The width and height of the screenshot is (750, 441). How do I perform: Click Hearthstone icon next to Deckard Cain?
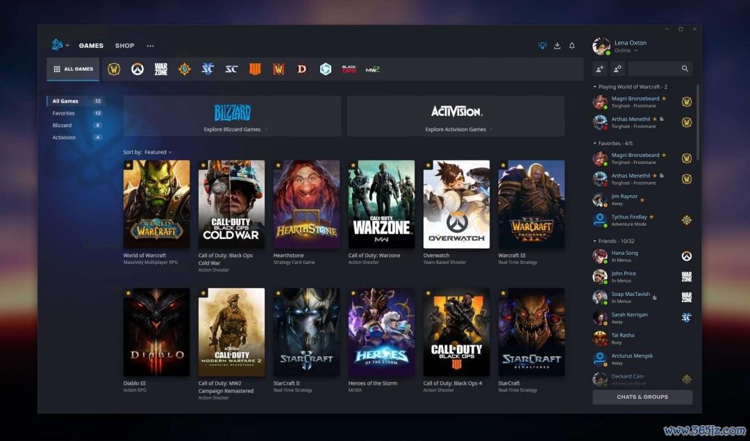(686, 379)
